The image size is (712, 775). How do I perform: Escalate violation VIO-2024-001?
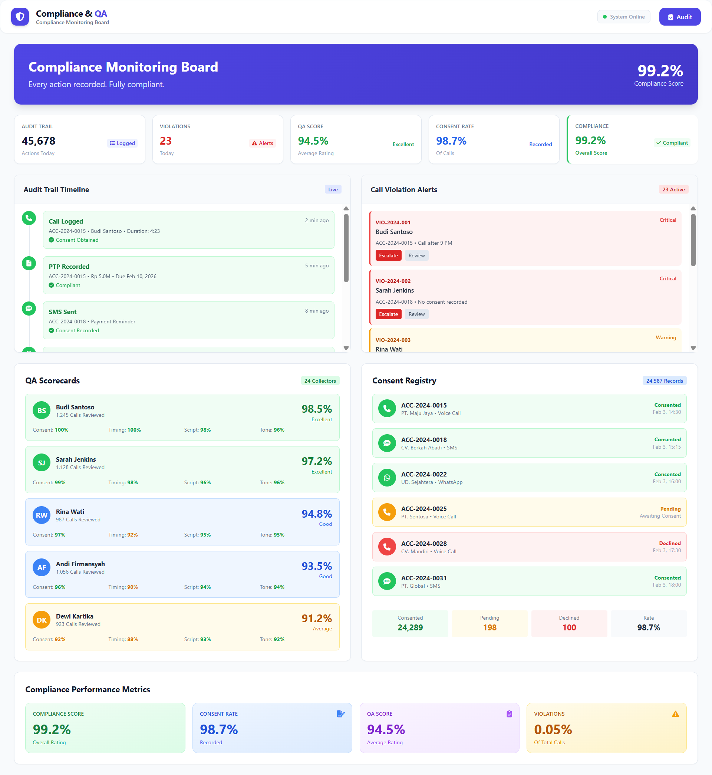point(388,255)
